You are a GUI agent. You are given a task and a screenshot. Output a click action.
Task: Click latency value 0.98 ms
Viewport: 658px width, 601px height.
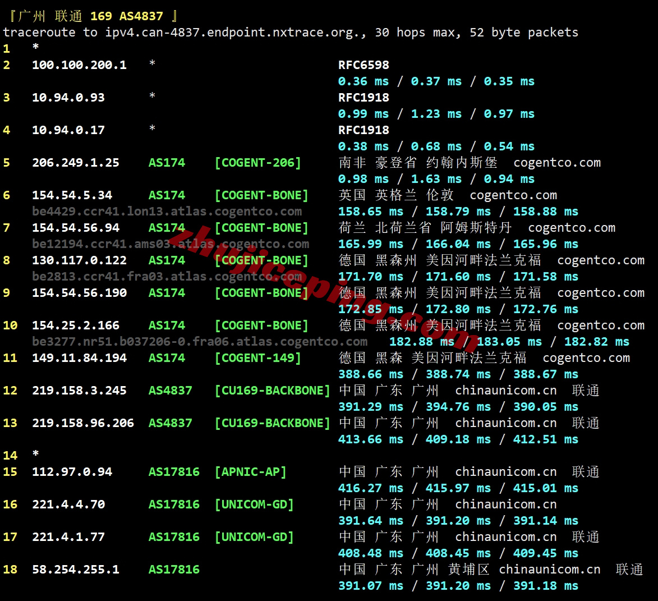(x=363, y=179)
